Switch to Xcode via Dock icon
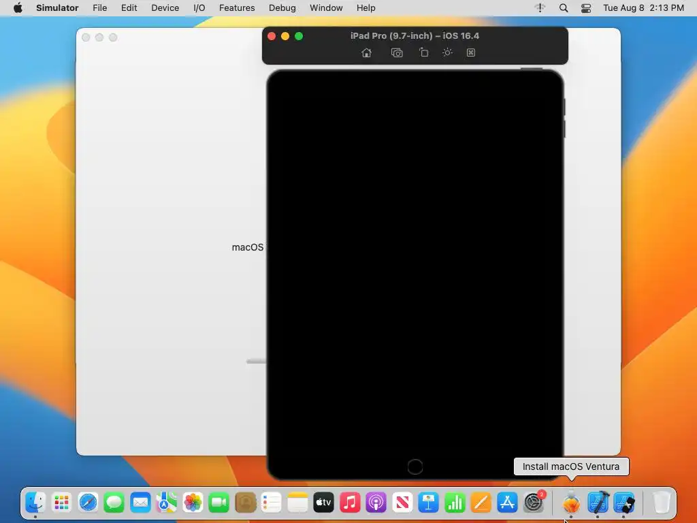Image resolution: width=697 pixels, height=523 pixels. click(x=598, y=503)
